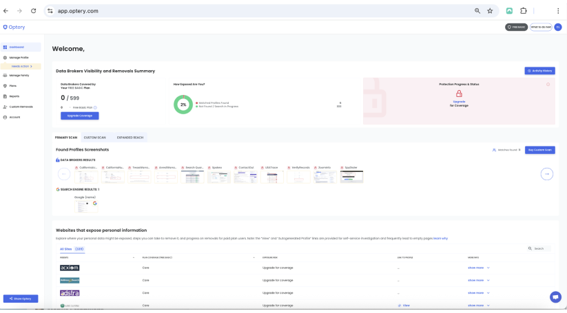Click the site information icon in address bar
Screen dimensions: 567x313
click(50, 11)
